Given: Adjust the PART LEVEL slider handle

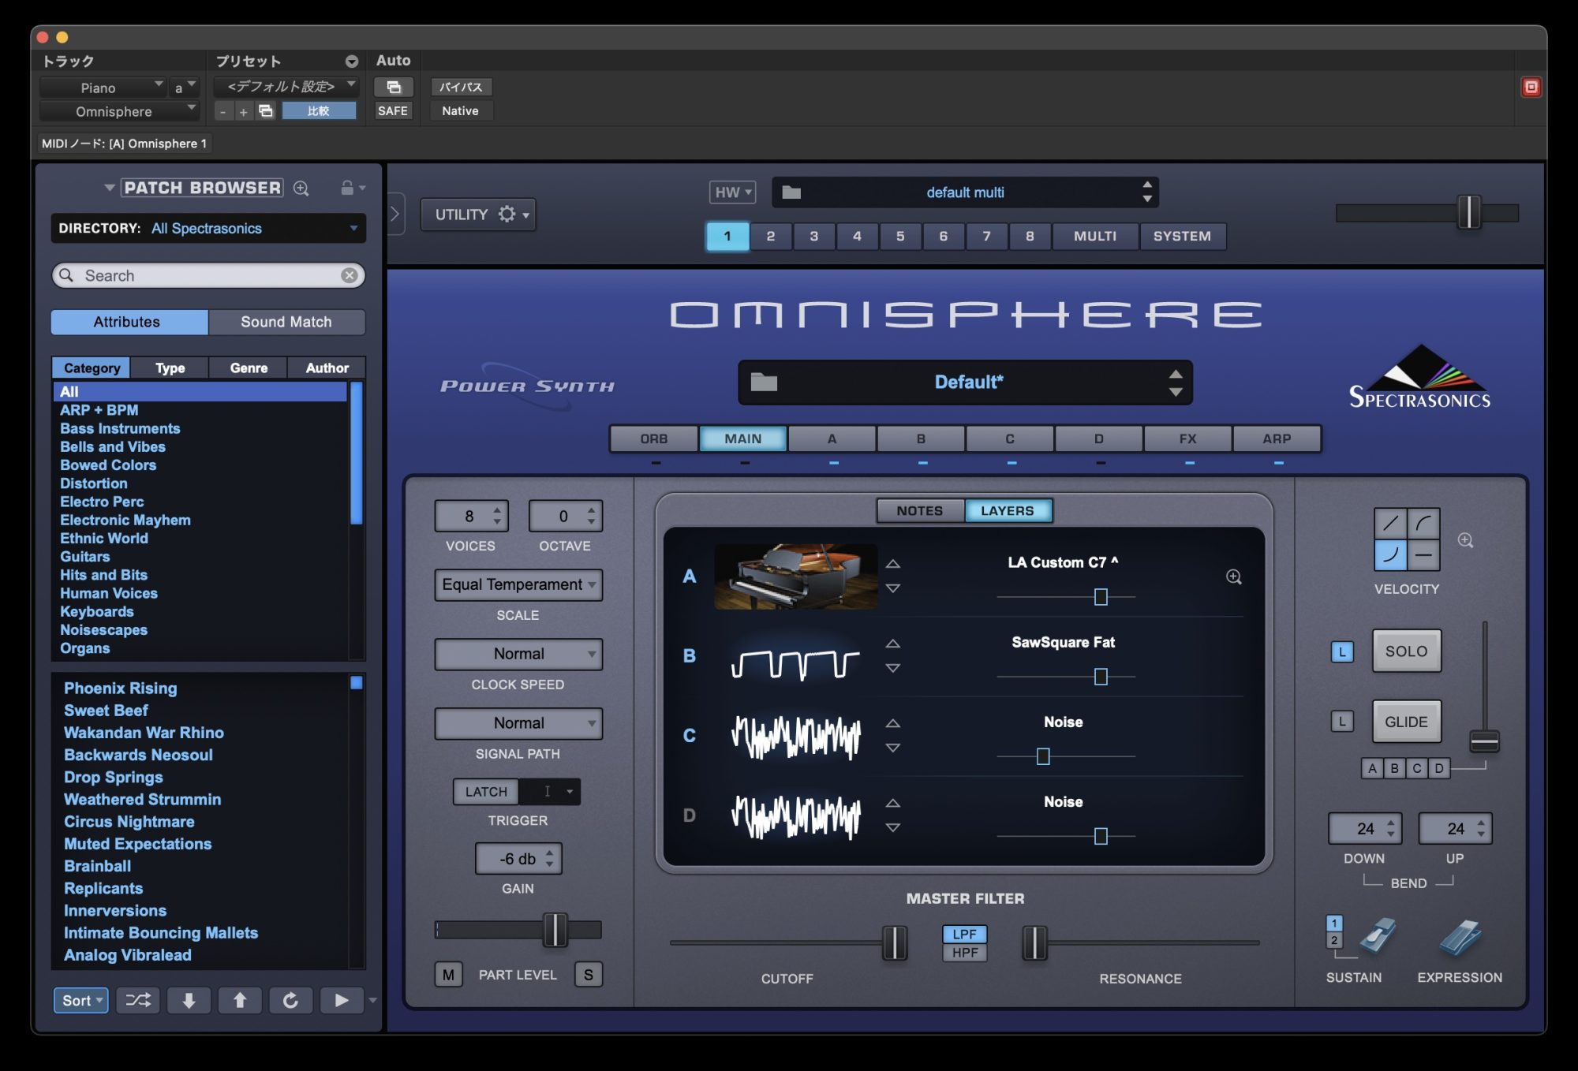Looking at the screenshot, I should click(555, 930).
